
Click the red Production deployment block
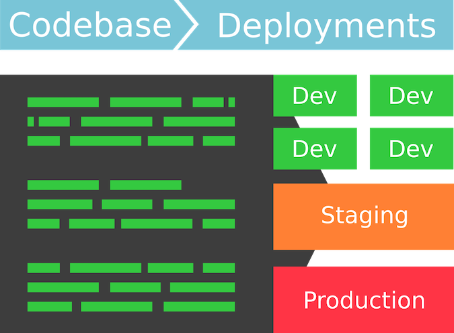[363, 299]
